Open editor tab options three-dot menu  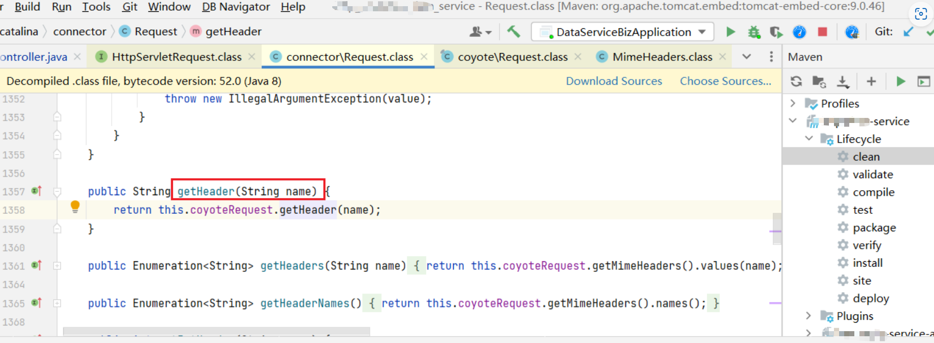tap(771, 56)
